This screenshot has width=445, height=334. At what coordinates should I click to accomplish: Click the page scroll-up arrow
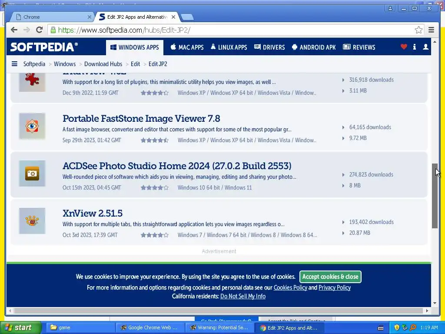click(x=435, y=42)
